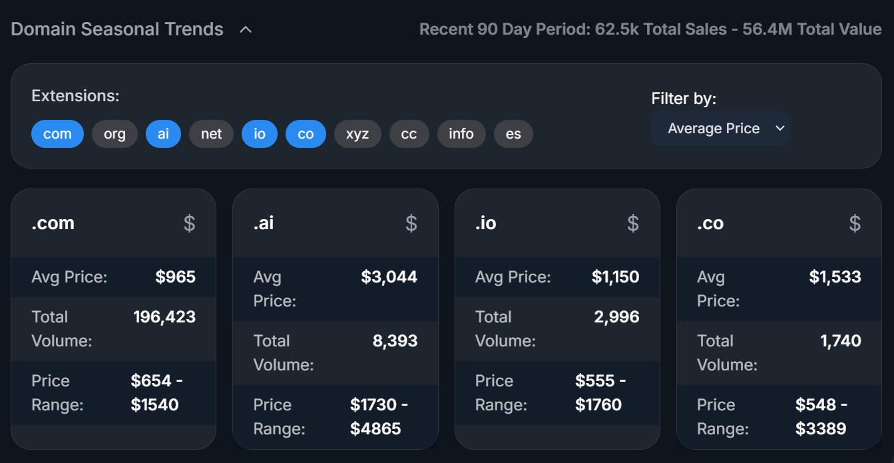Open the Average Price filter dropdown
894x463 pixels.
coord(720,129)
